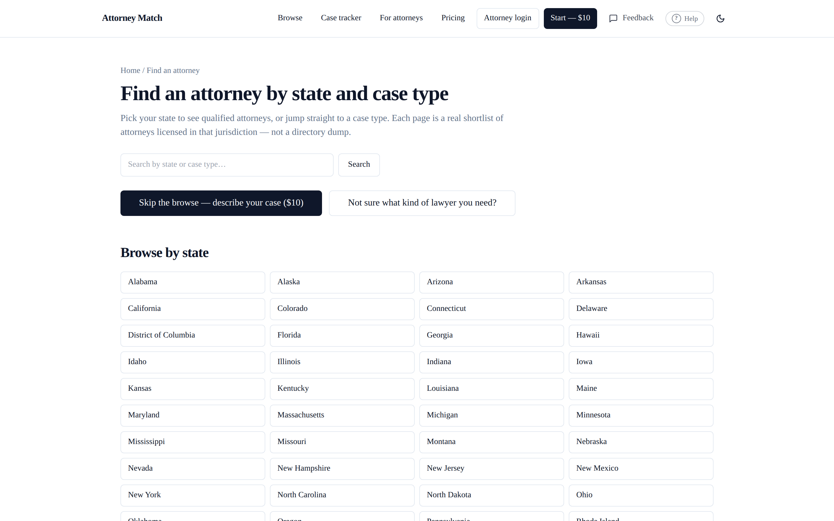Image resolution: width=834 pixels, height=521 pixels.
Task: Click Not sure what kind of lawyer you need
Action: 422,203
